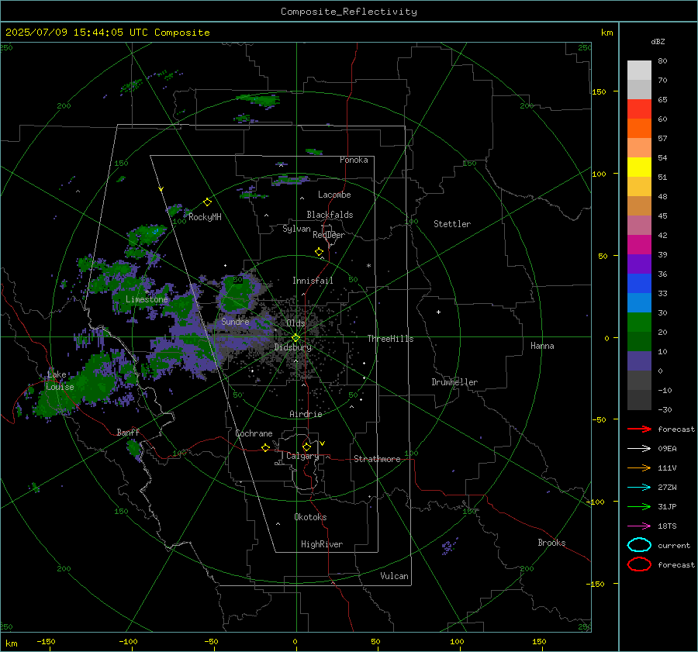
Task: Select the orange 57-60 dBZ swatch
Action: click(x=639, y=128)
